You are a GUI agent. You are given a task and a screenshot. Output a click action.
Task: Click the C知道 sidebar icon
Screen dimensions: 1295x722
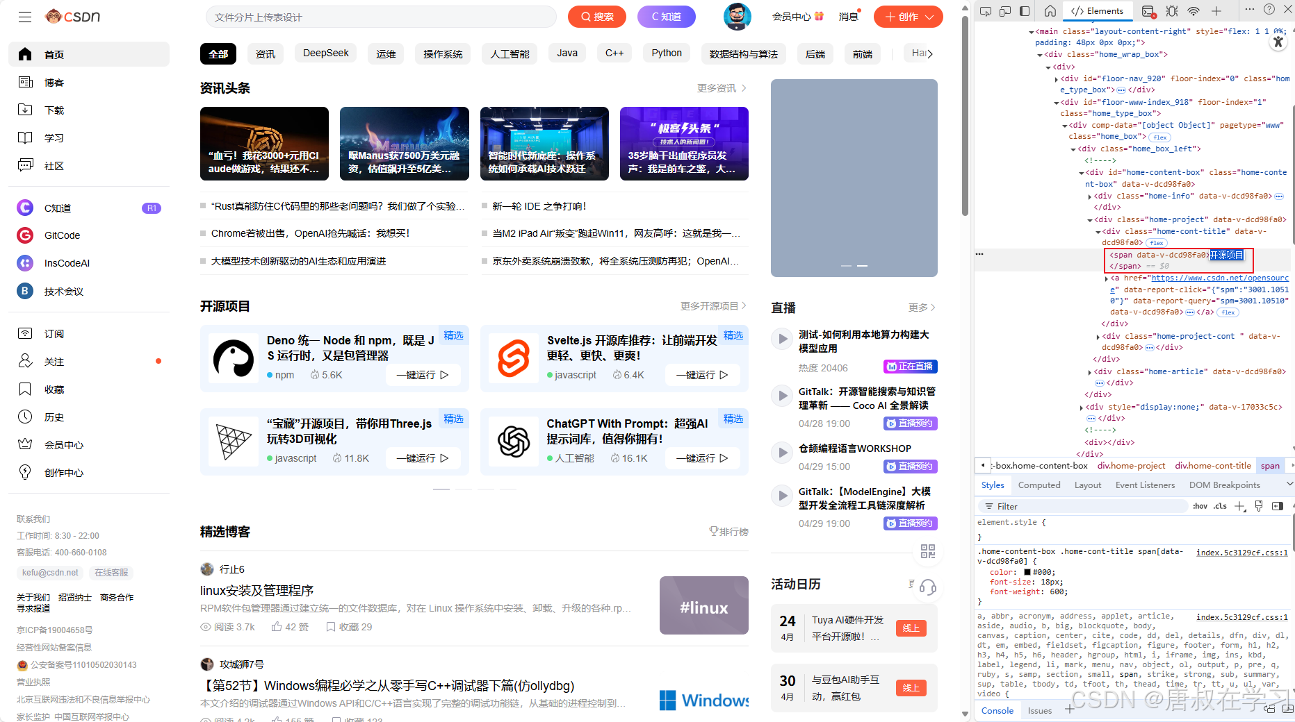(25, 208)
